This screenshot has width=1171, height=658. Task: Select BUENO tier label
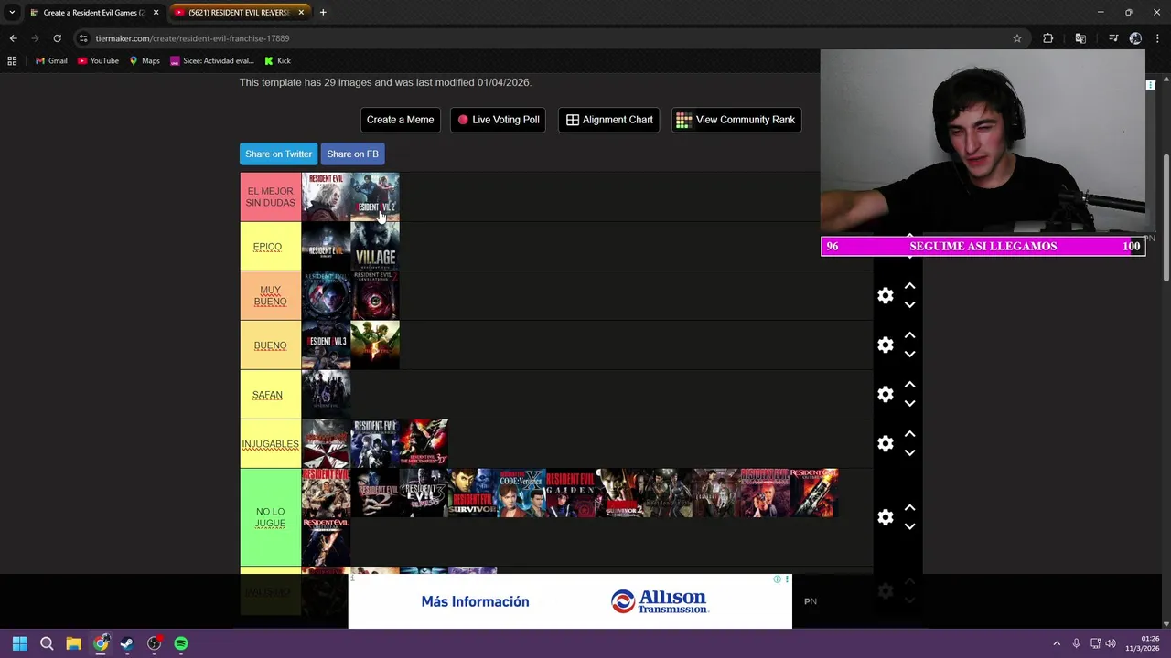pyautogui.click(x=270, y=345)
